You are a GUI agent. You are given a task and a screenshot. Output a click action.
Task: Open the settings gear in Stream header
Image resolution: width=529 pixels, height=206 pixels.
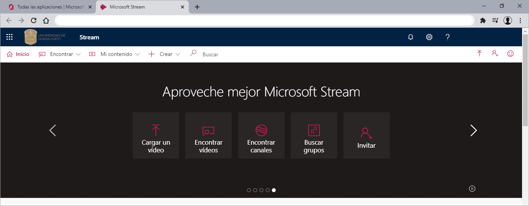pos(429,37)
